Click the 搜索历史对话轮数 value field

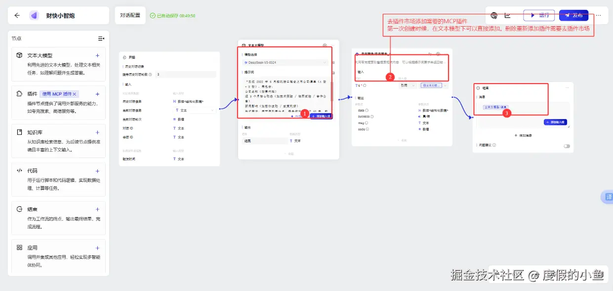click(x=185, y=75)
